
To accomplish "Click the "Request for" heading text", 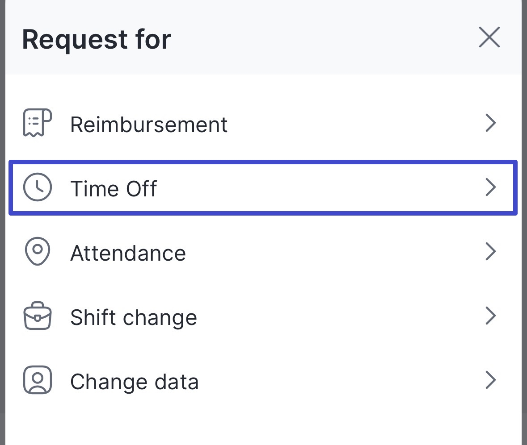I will pyautogui.click(x=96, y=39).
